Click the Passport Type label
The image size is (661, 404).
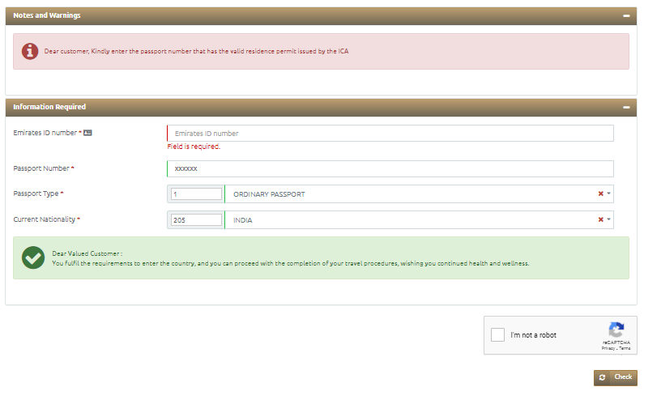click(x=36, y=193)
